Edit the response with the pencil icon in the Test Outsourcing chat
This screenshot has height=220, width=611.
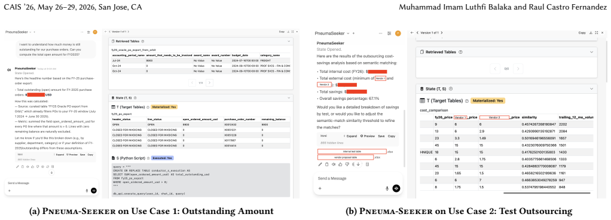[x=320, y=164]
